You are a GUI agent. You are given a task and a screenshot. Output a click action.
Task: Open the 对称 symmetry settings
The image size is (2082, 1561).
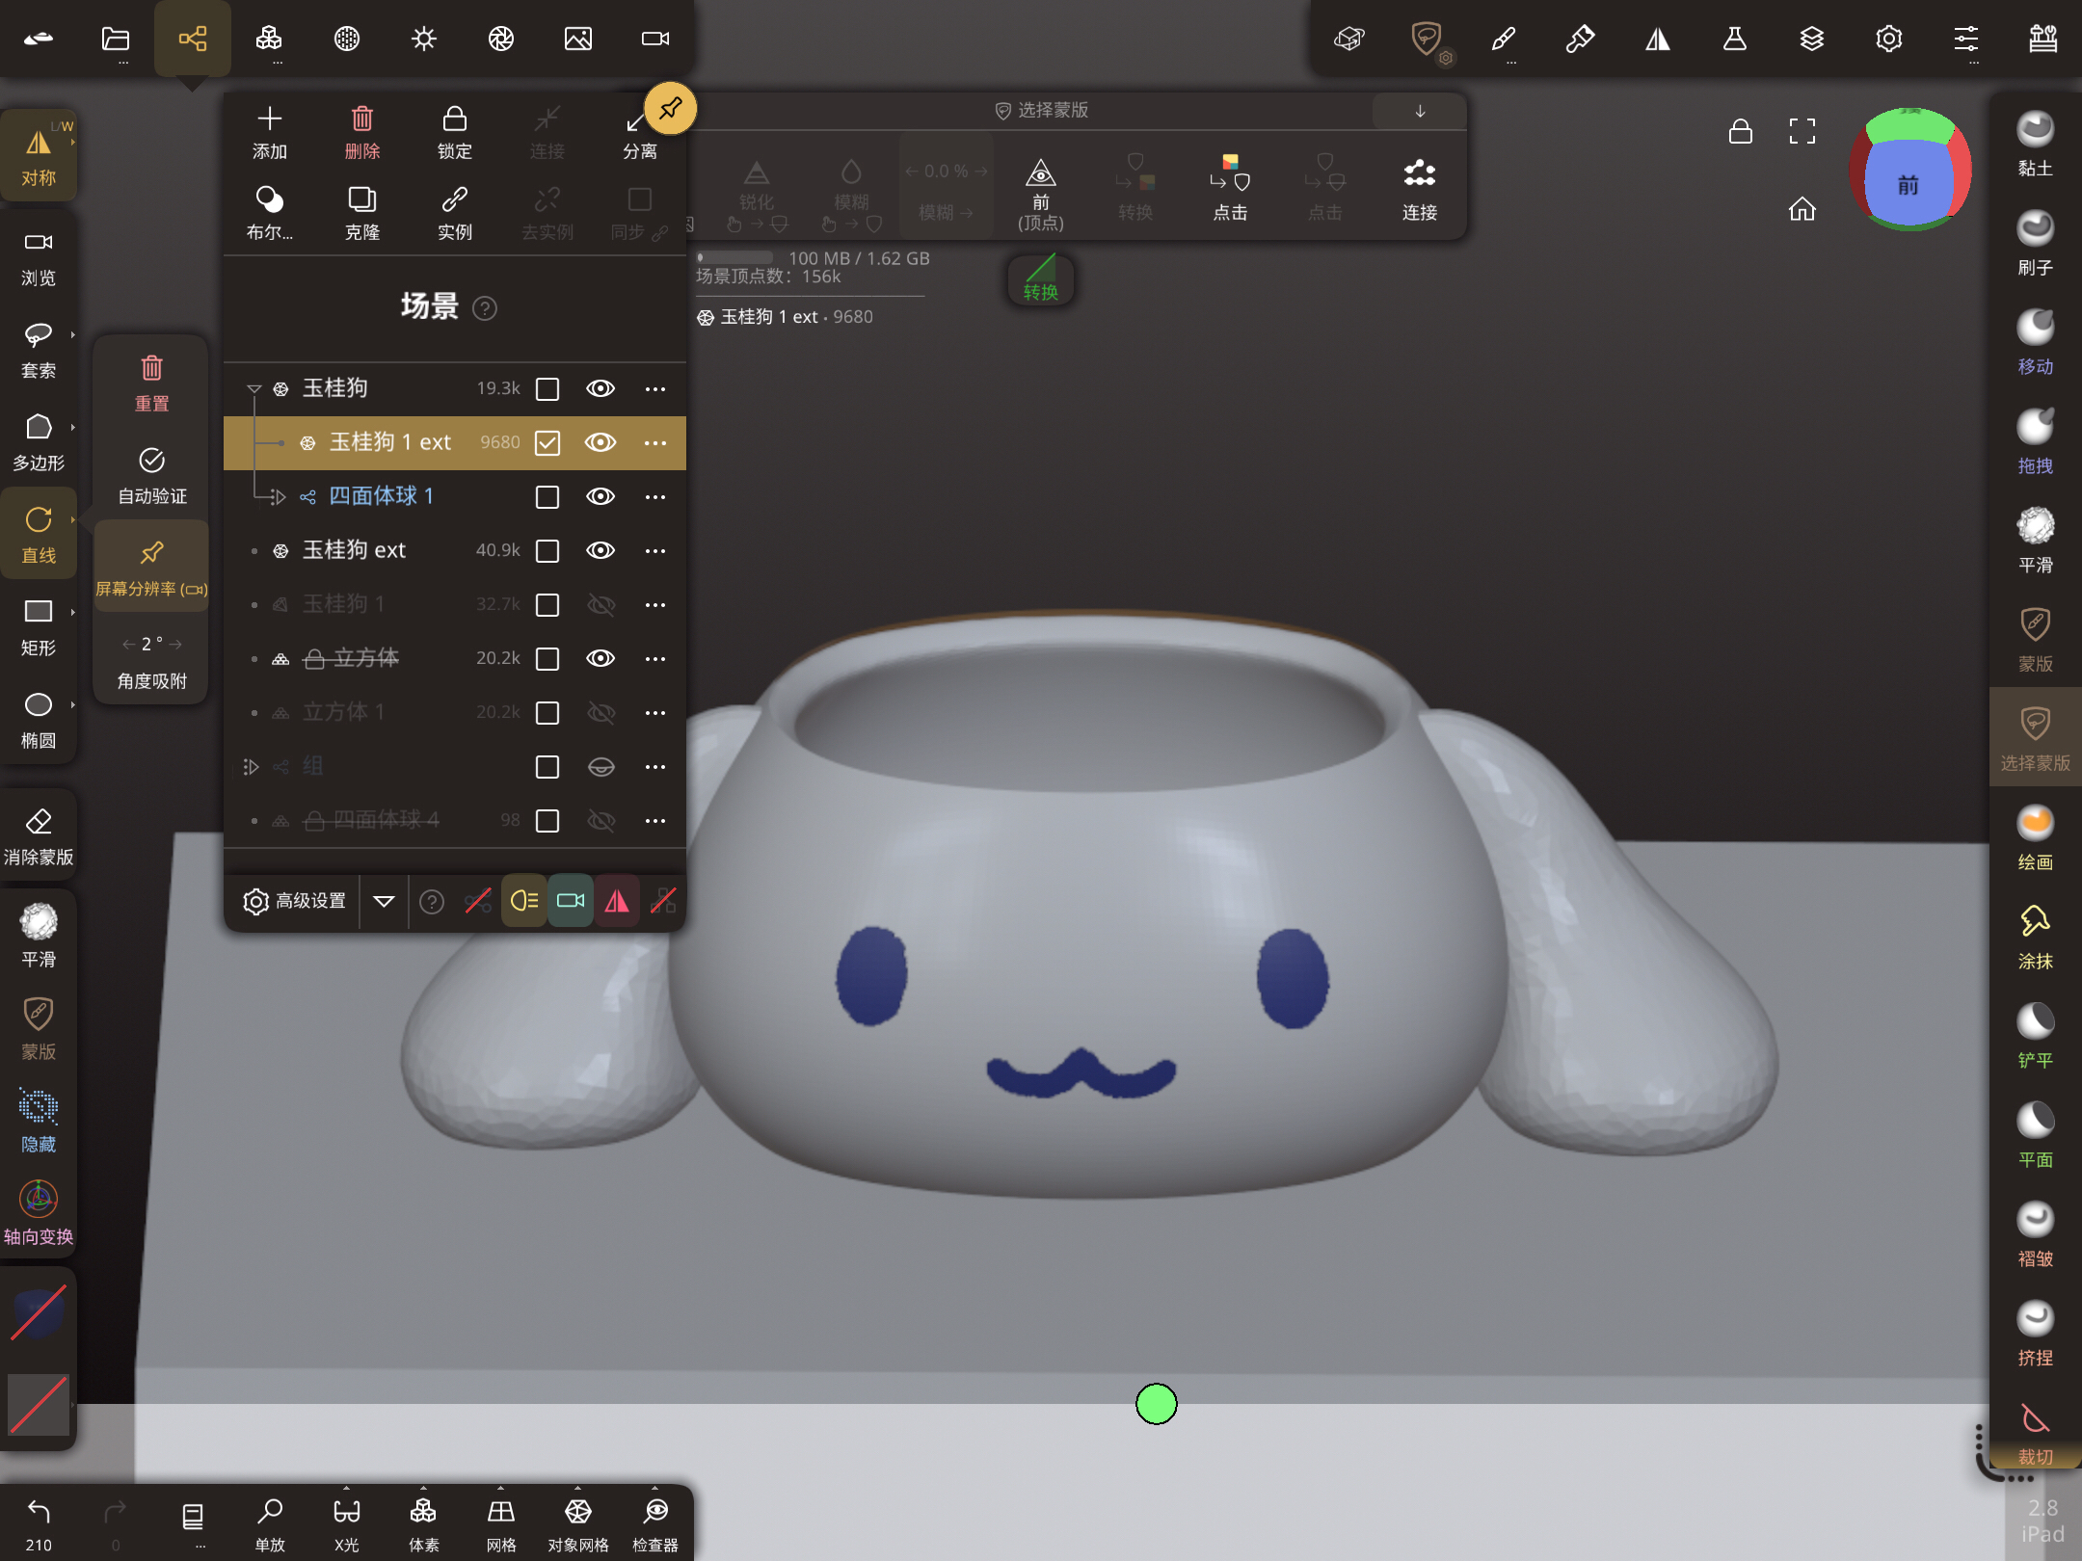point(38,156)
